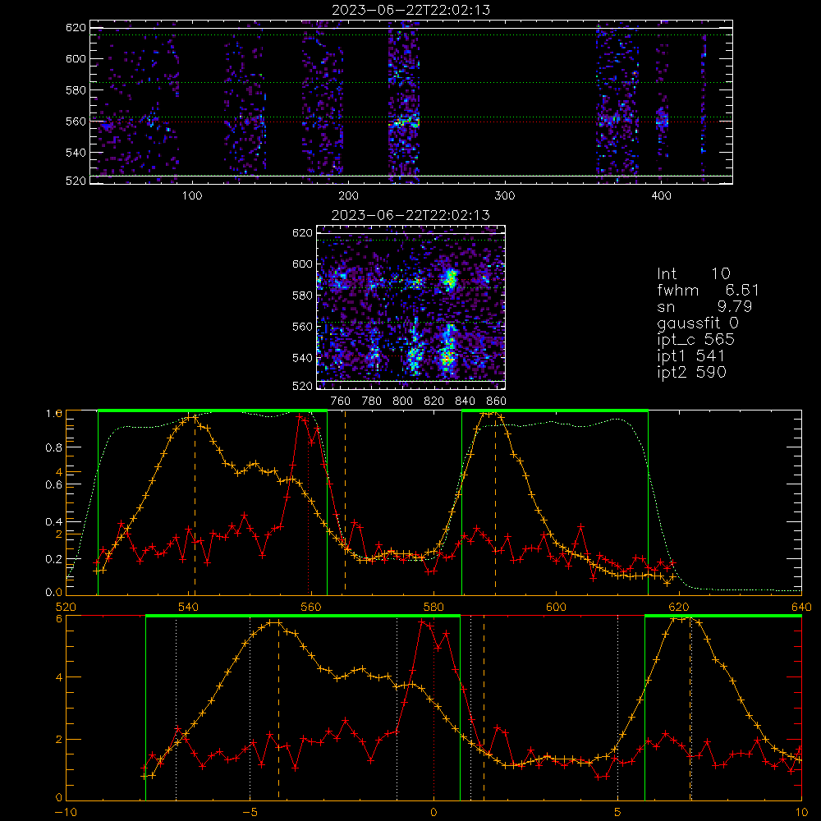The height and width of the screenshot is (821, 821).
Task: Select the 'ipt1 541' readout text
Action: pyautogui.click(x=690, y=356)
